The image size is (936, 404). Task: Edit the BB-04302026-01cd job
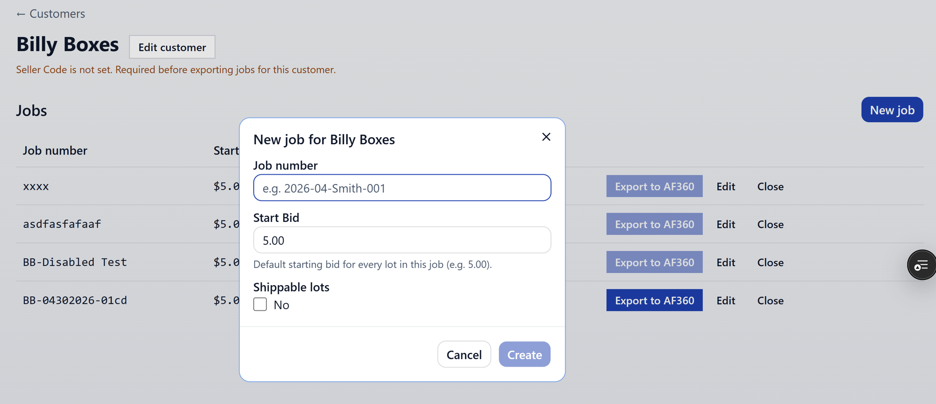726,301
